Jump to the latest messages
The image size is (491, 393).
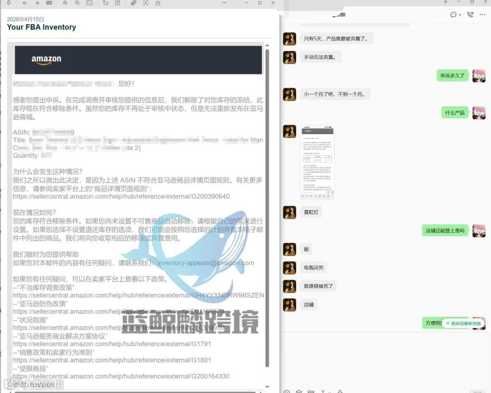tap(463, 323)
